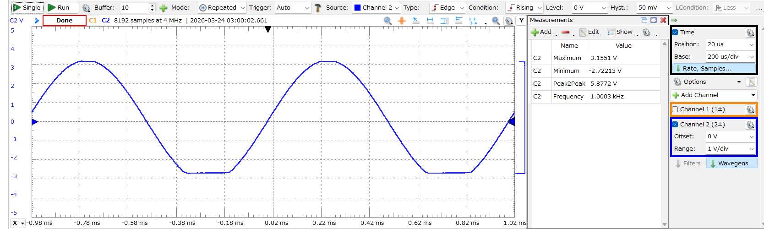Click the blue Channel 2 source swatch

point(357,8)
